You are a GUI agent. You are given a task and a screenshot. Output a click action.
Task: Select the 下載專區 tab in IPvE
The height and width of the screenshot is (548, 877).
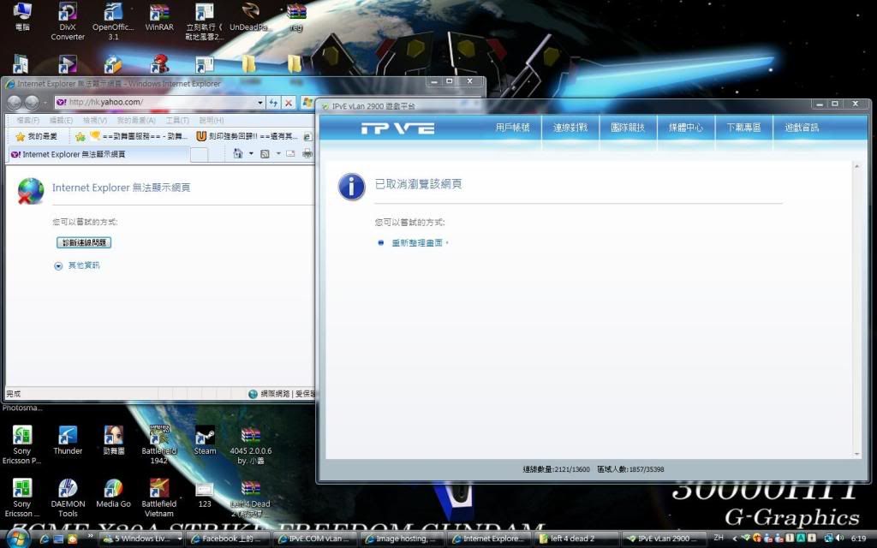743,128
